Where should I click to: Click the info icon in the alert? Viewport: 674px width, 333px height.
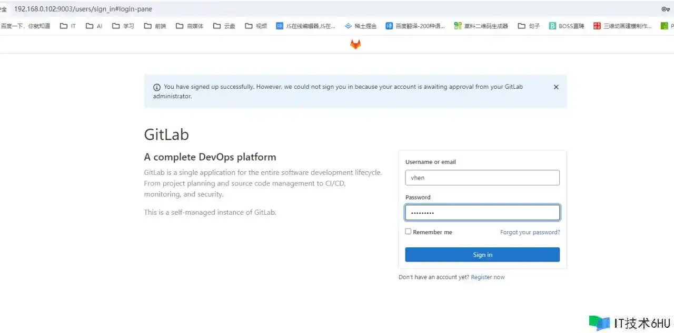157,87
